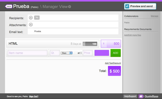This screenshot has height=99, width=162.
Task: Edit the HTML item rate 100
Action: pos(90,44)
